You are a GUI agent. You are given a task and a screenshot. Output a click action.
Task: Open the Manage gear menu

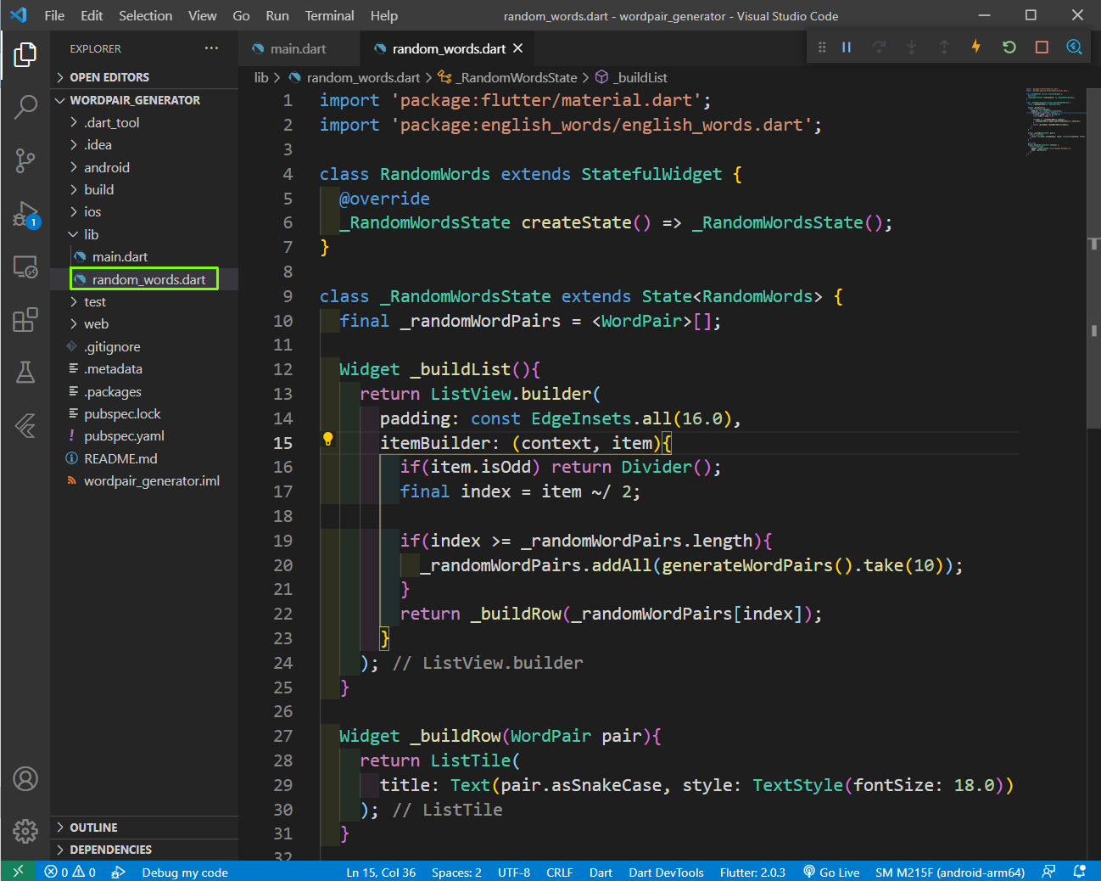(25, 831)
